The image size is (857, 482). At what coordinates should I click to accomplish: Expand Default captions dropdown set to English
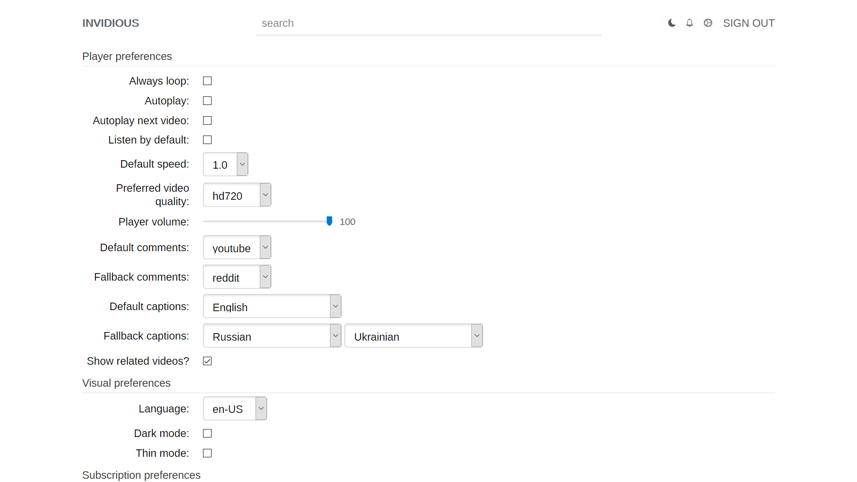pyautogui.click(x=272, y=306)
